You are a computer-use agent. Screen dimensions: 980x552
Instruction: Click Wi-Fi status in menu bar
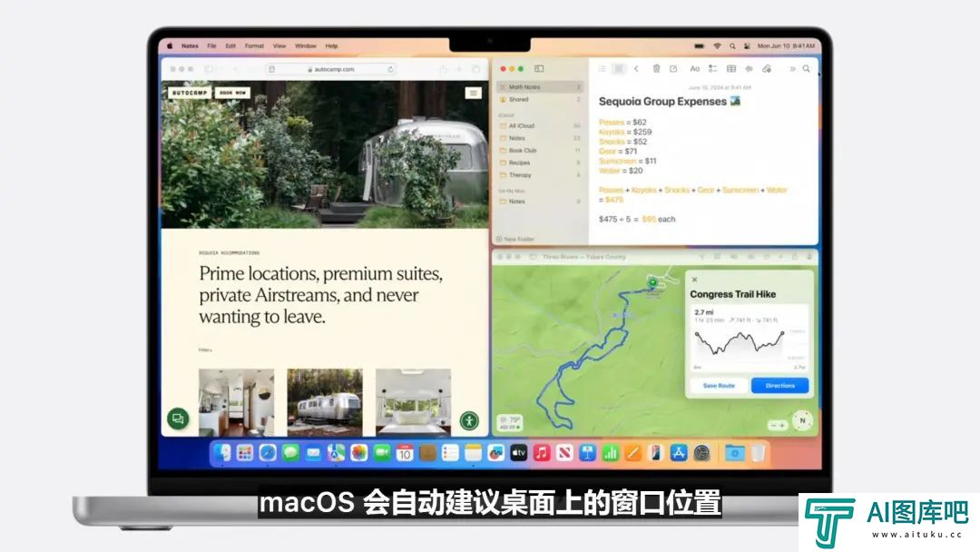point(717,45)
